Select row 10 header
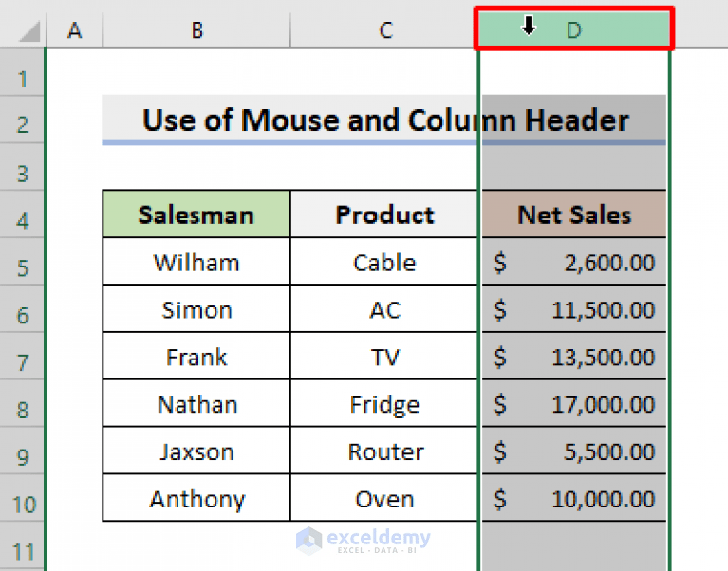The width and height of the screenshot is (728, 571). click(22, 498)
